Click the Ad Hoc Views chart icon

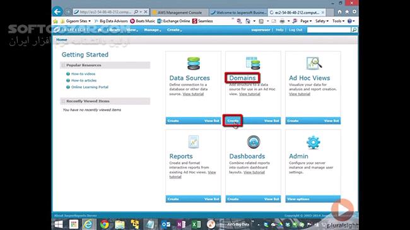[x=313, y=63]
